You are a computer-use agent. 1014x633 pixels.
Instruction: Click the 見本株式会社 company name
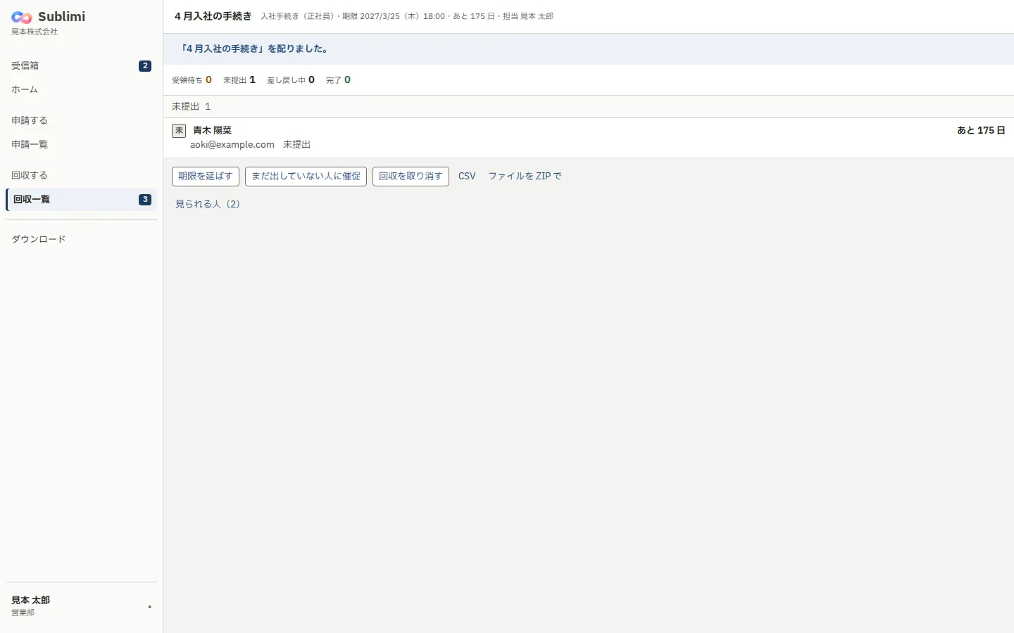click(x=35, y=32)
